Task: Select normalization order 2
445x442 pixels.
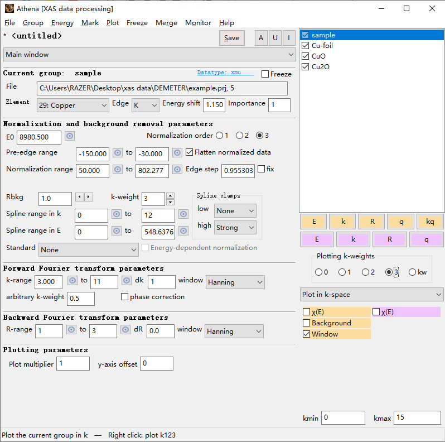Action: (x=239, y=136)
